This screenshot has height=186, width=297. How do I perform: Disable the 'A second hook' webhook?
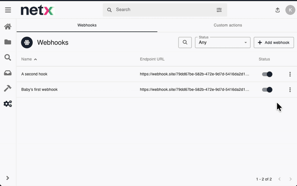coord(267,74)
